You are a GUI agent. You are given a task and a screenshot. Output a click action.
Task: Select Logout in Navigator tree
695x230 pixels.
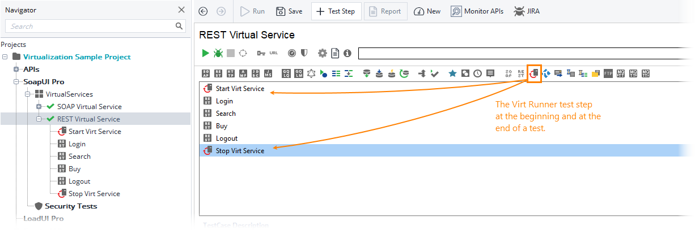[79, 181]
